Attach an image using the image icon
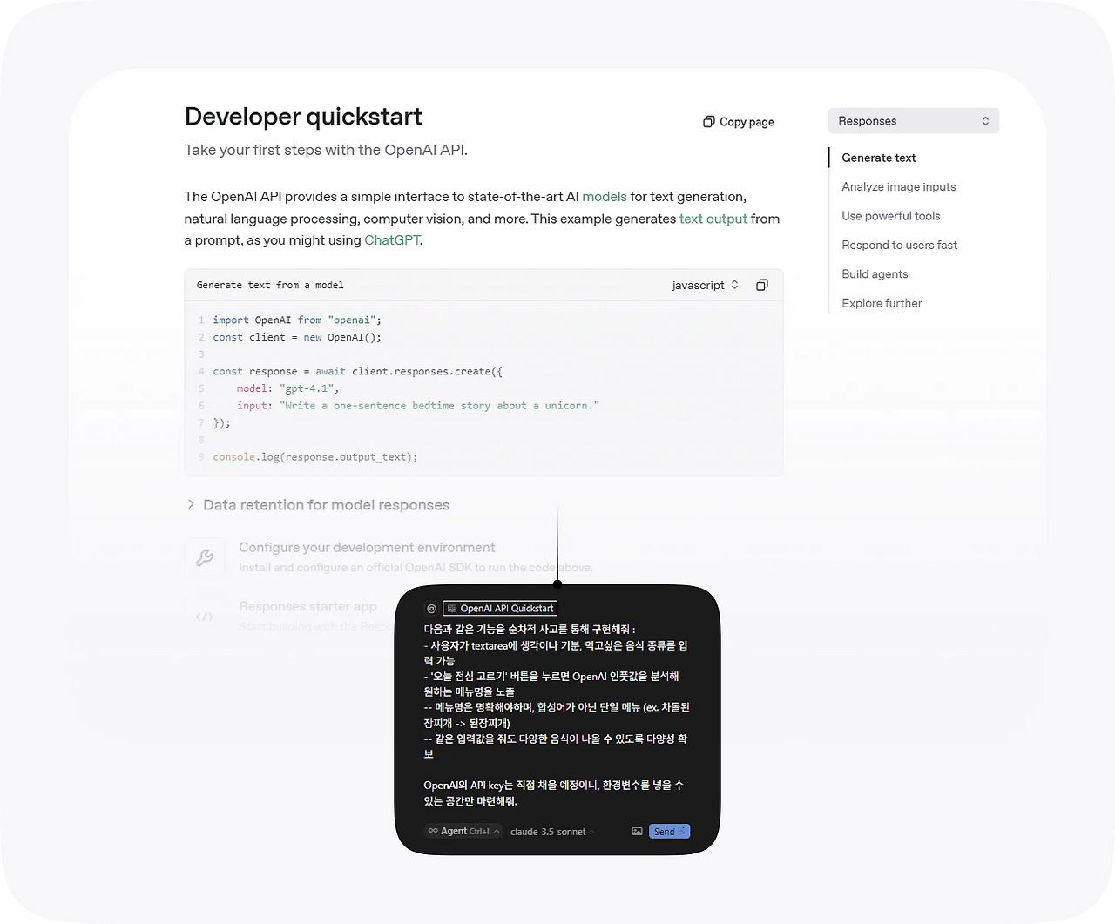1115x924 pixels. pyautogui.click(x=637, y=832)
